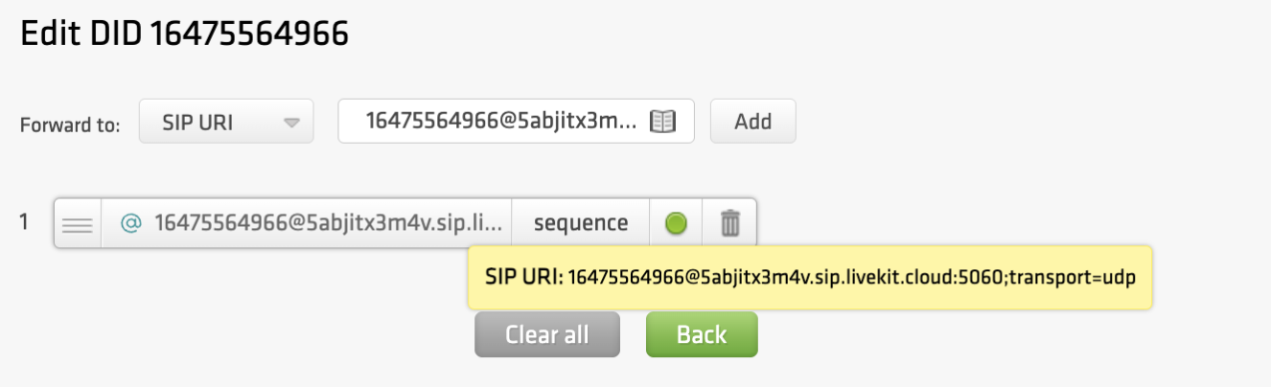
Task: Open the phonebook icon in the URI field
Action: pos(663,122)
